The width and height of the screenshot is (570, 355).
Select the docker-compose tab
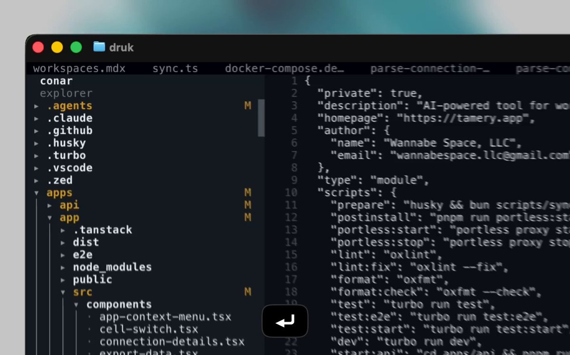(285, 68)
